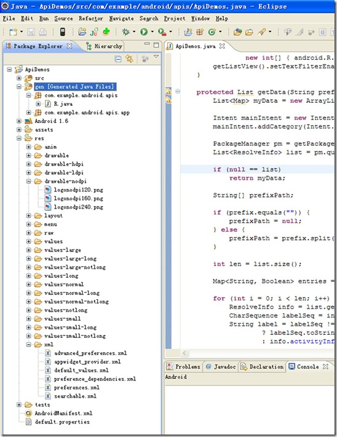Image resolution: width=337 pixels, height=437 pixels.
Task: Close the Console view tab
Action: coord(325,366)
